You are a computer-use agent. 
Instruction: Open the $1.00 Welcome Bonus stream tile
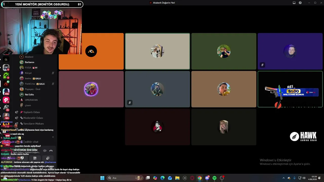click(290, 89)
